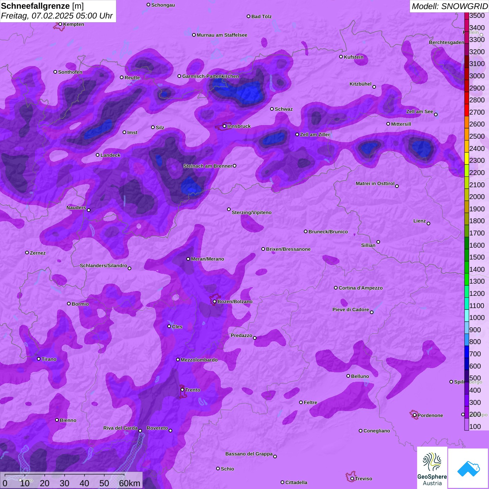Click the 'Zell am Ziller' label
Viewport: 489px width, 489px height.
315,134
